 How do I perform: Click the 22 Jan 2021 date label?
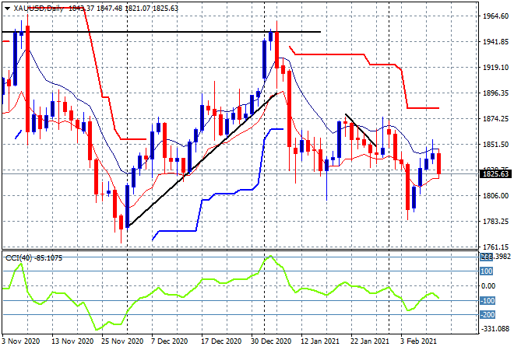[x=370, y=341]
